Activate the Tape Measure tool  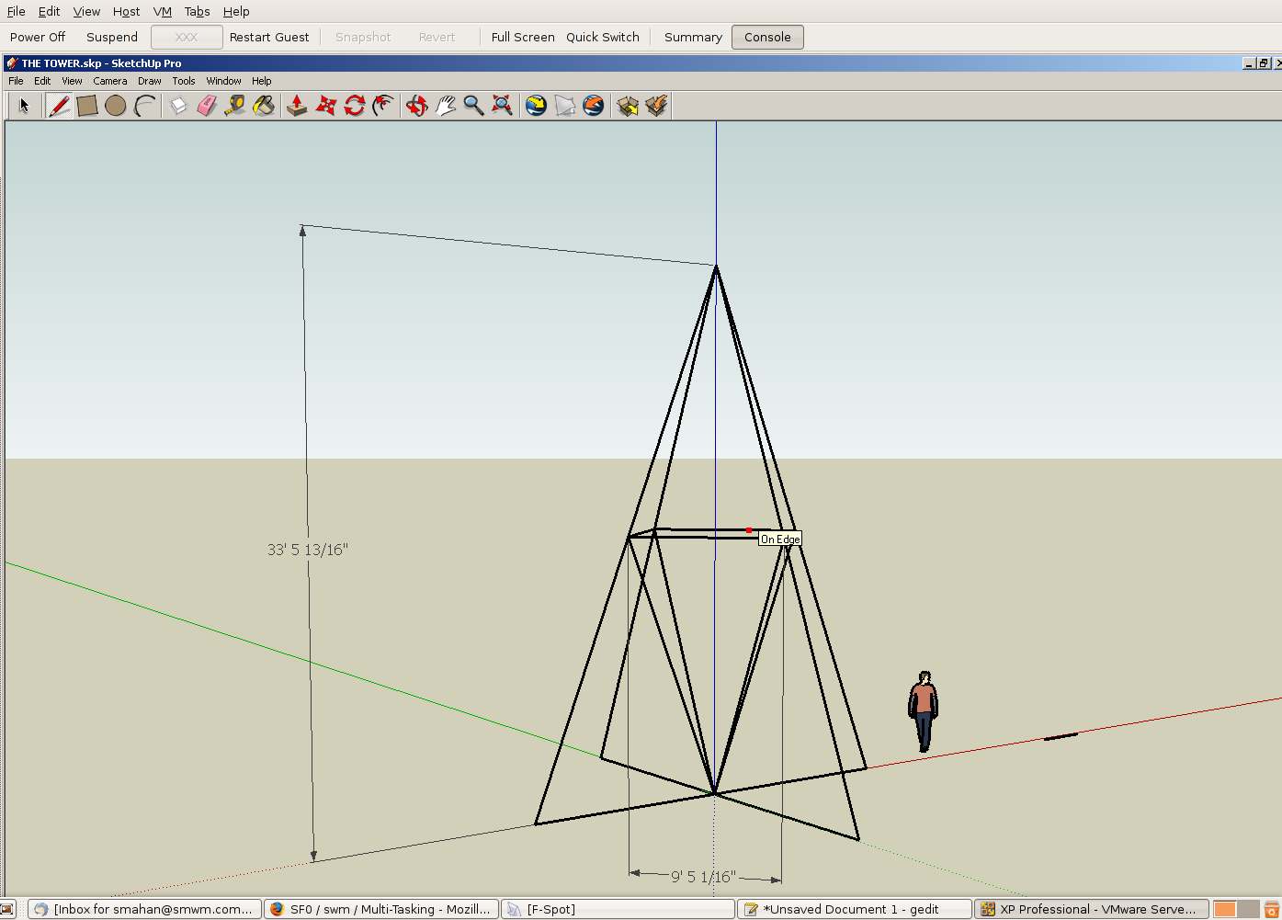point(235,106)
